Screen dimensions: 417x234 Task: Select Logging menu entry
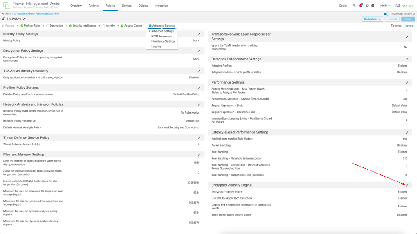[x=156, y=46]
